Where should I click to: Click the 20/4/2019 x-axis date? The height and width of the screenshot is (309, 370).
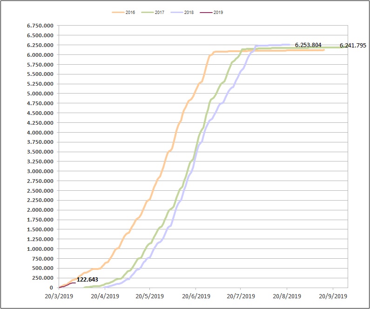(104, 296)
